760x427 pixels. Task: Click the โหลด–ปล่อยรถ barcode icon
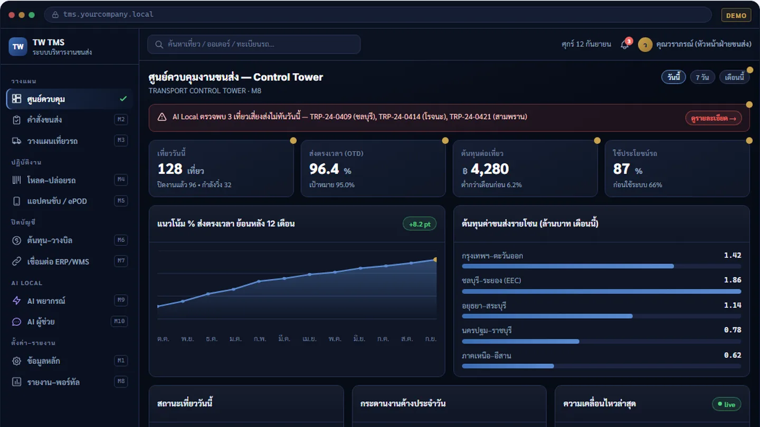pyautogui.click(x=16, y=180)
